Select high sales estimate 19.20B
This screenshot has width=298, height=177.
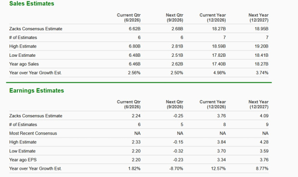(261, 46)
